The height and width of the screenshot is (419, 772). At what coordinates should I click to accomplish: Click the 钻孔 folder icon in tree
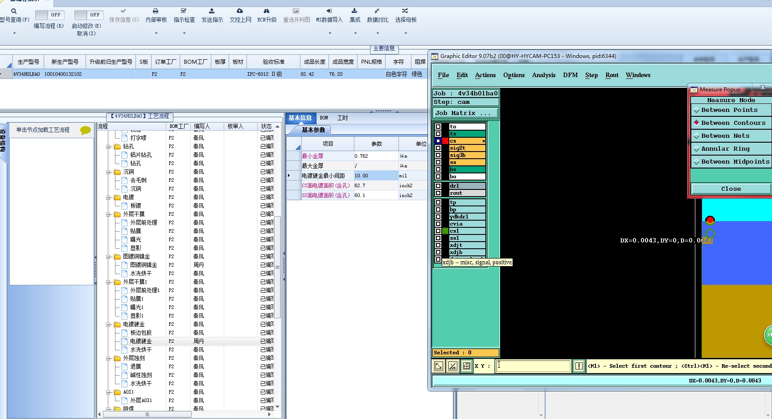(x=117, y=146)
